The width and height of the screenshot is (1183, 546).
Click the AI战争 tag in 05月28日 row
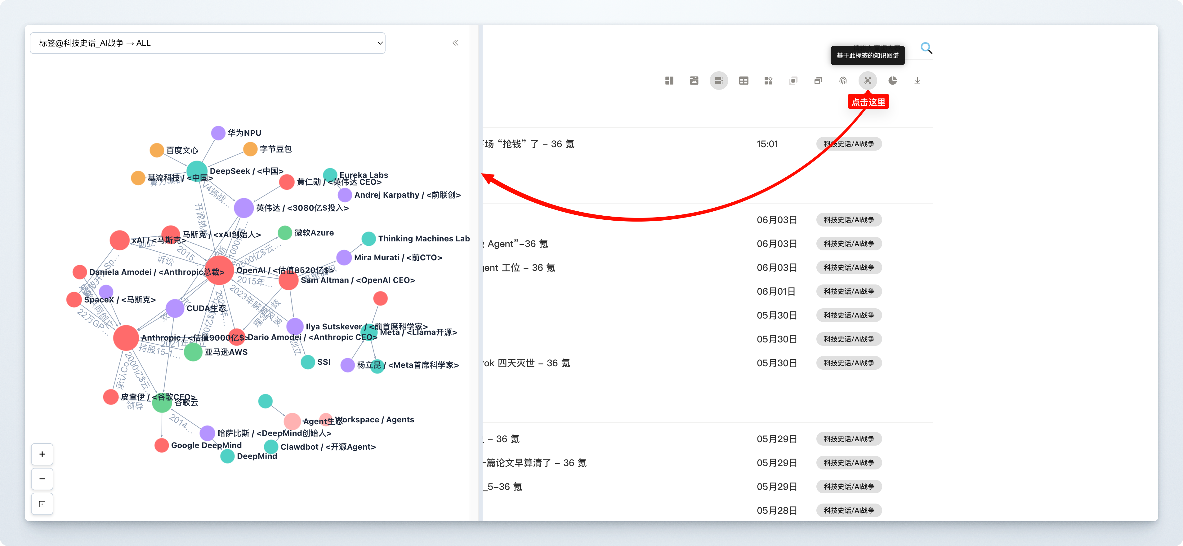click(849, 510)
